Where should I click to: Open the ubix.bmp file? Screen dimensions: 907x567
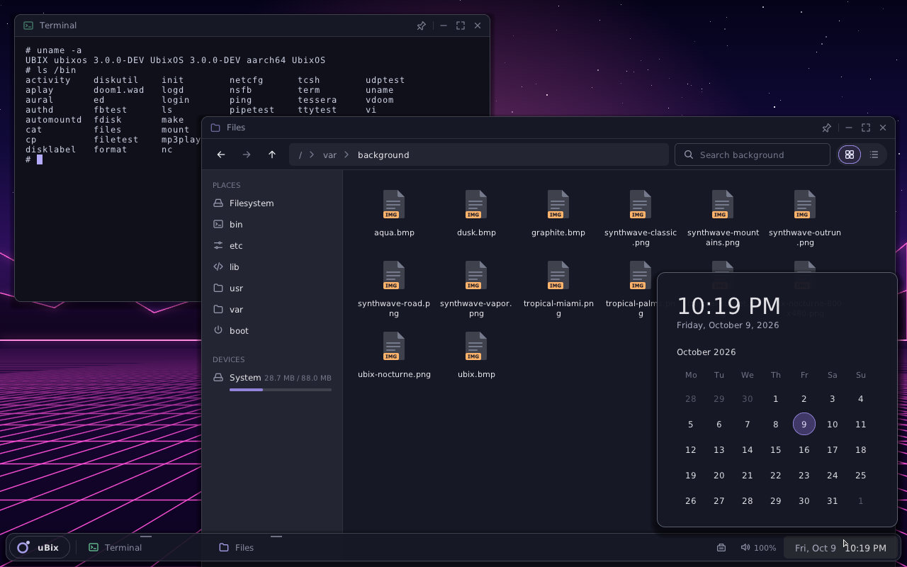(476, 355)
